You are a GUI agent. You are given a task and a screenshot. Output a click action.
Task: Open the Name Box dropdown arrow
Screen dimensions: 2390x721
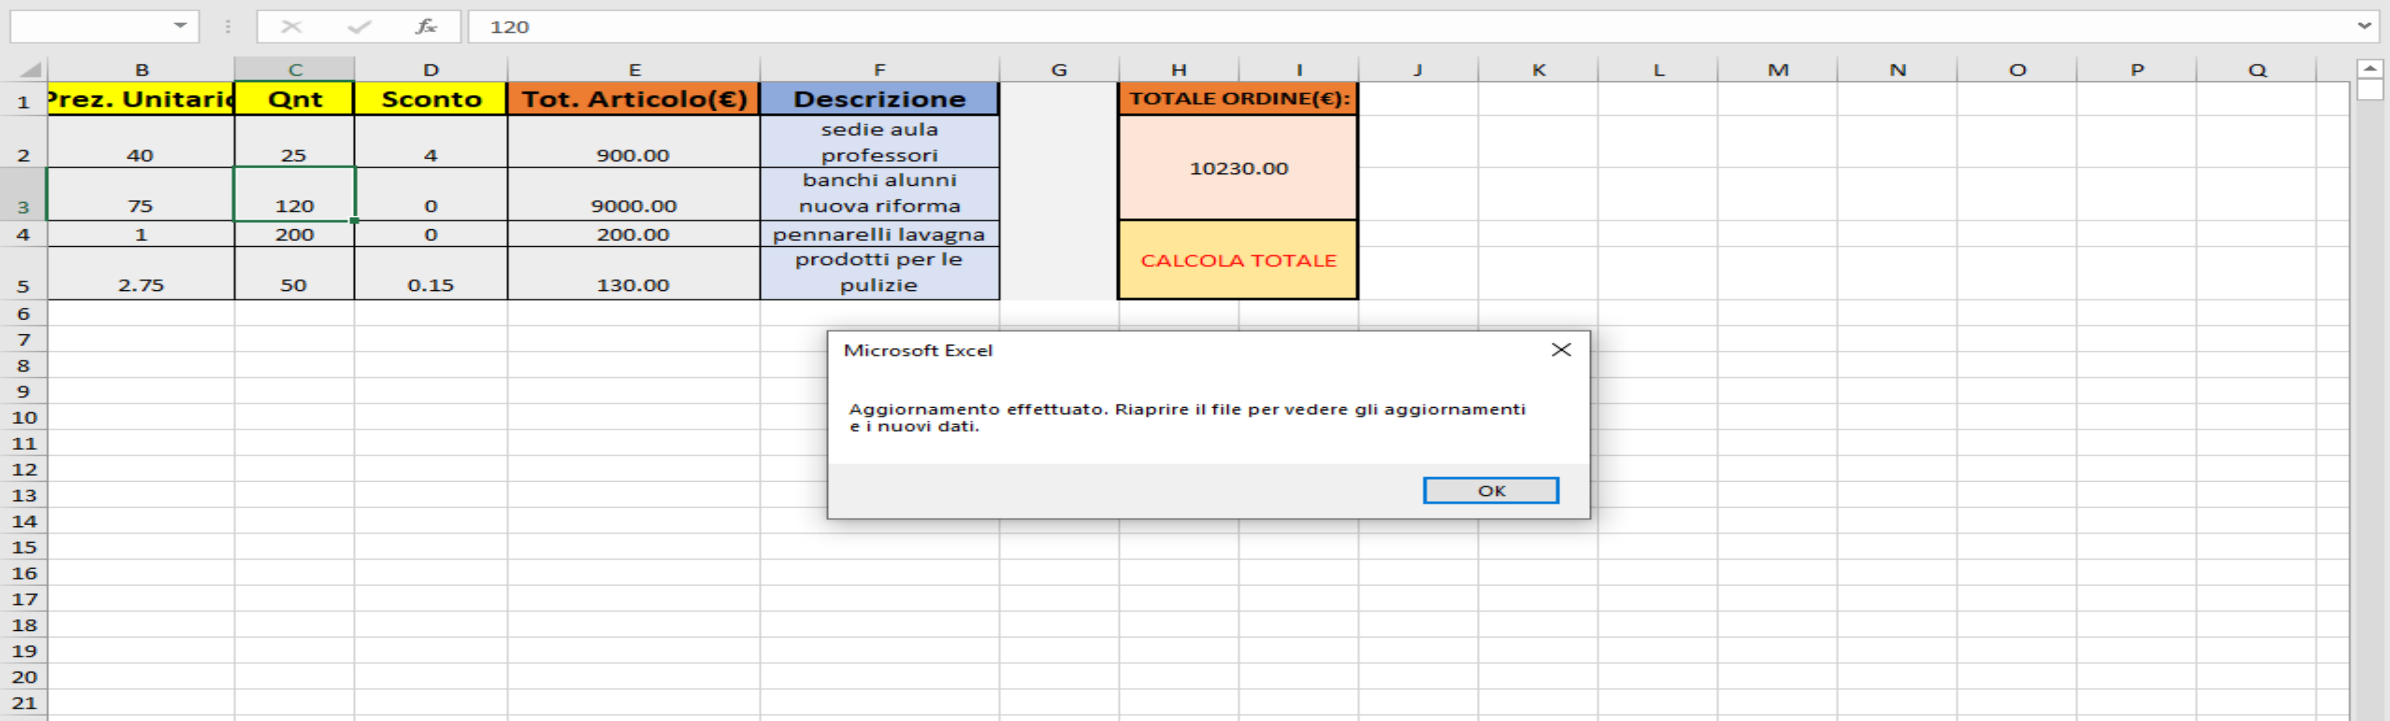pos(180,26)
